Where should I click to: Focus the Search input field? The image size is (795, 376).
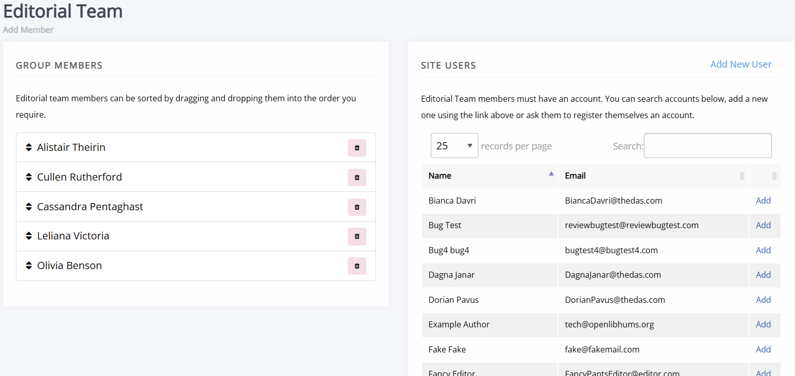707,146
